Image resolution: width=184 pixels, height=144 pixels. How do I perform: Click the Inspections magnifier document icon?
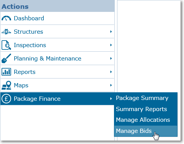[6, 45]
